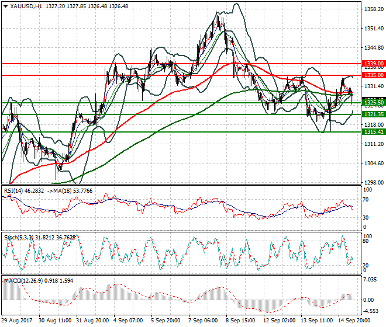Click the RSI scale level 30
The image size is (386, 327).
(366, 218)
